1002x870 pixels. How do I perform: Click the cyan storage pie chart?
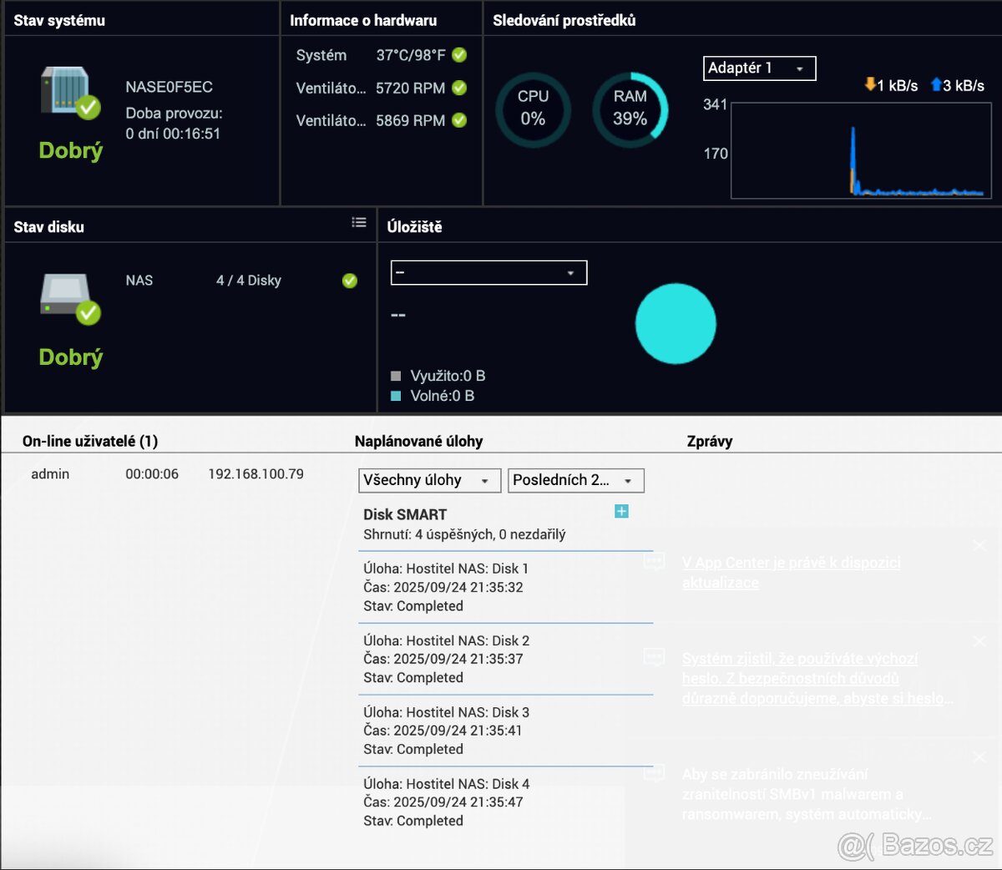[x=676, y=324]
